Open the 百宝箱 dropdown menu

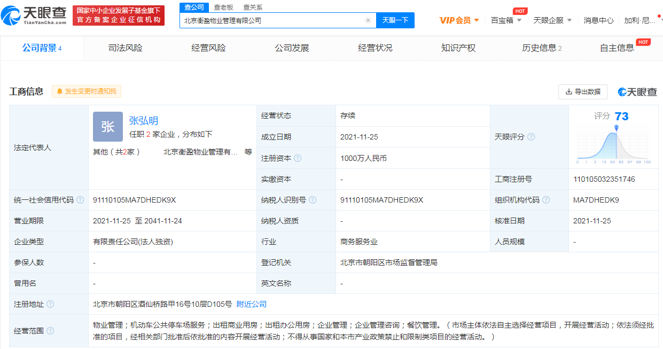(x=506, y=20)
